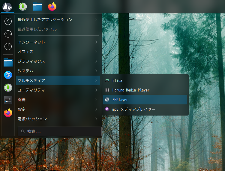This screenshot has width=225, height=171.
Task: Expand chevron beside オフィス
Action: (x=96, y=52)
